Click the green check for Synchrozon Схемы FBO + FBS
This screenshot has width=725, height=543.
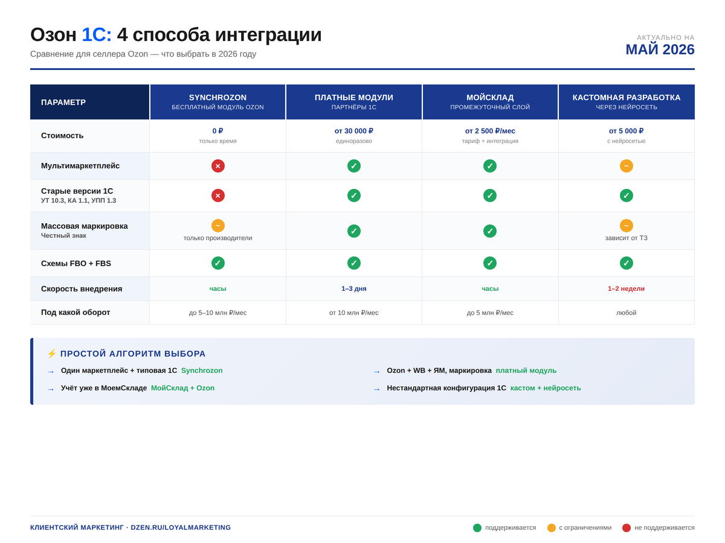[218, 263]
